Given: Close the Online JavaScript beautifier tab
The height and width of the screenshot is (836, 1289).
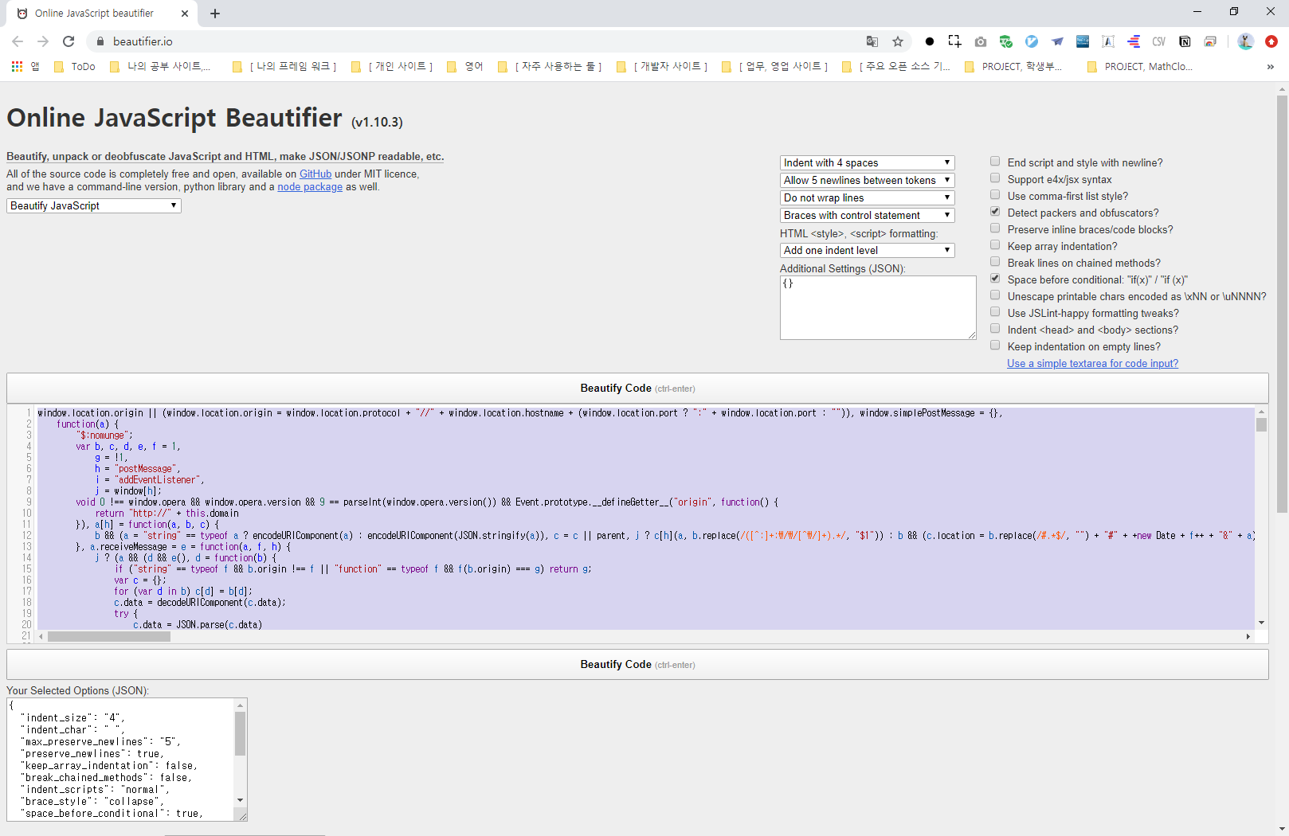Looking at the screenshot, I should point(185,14).
